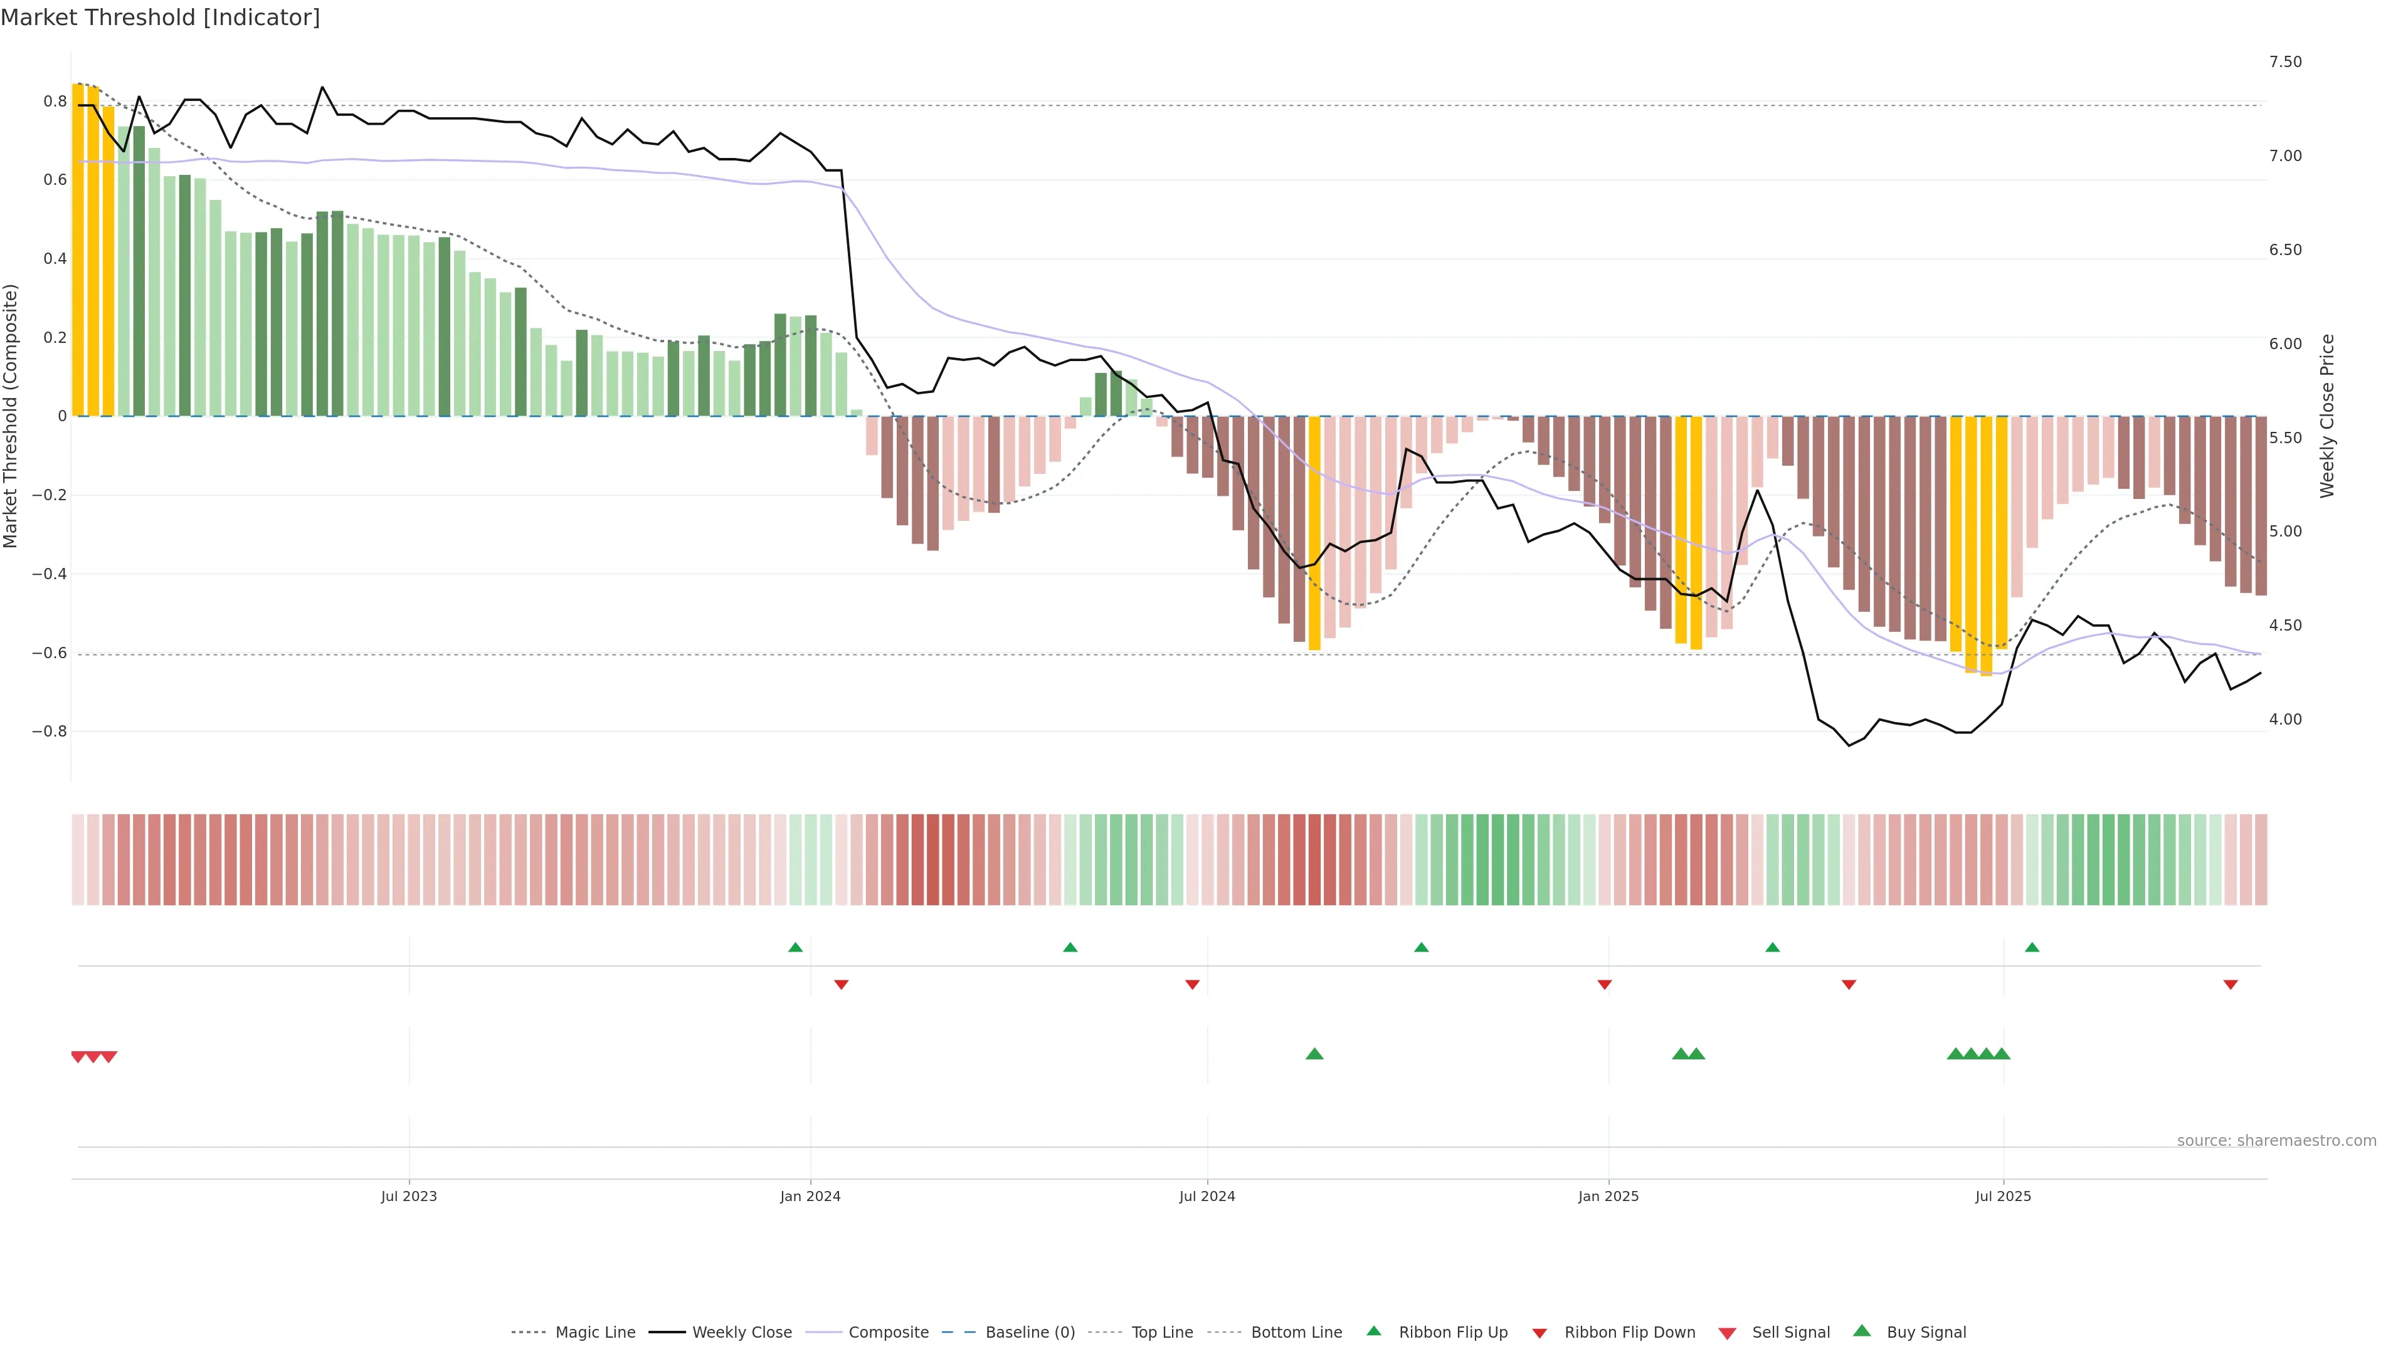Click the last Ribbon Flip Down marker at far right
This screenshot has height=1354, width=2408.
pos(2231,984)
